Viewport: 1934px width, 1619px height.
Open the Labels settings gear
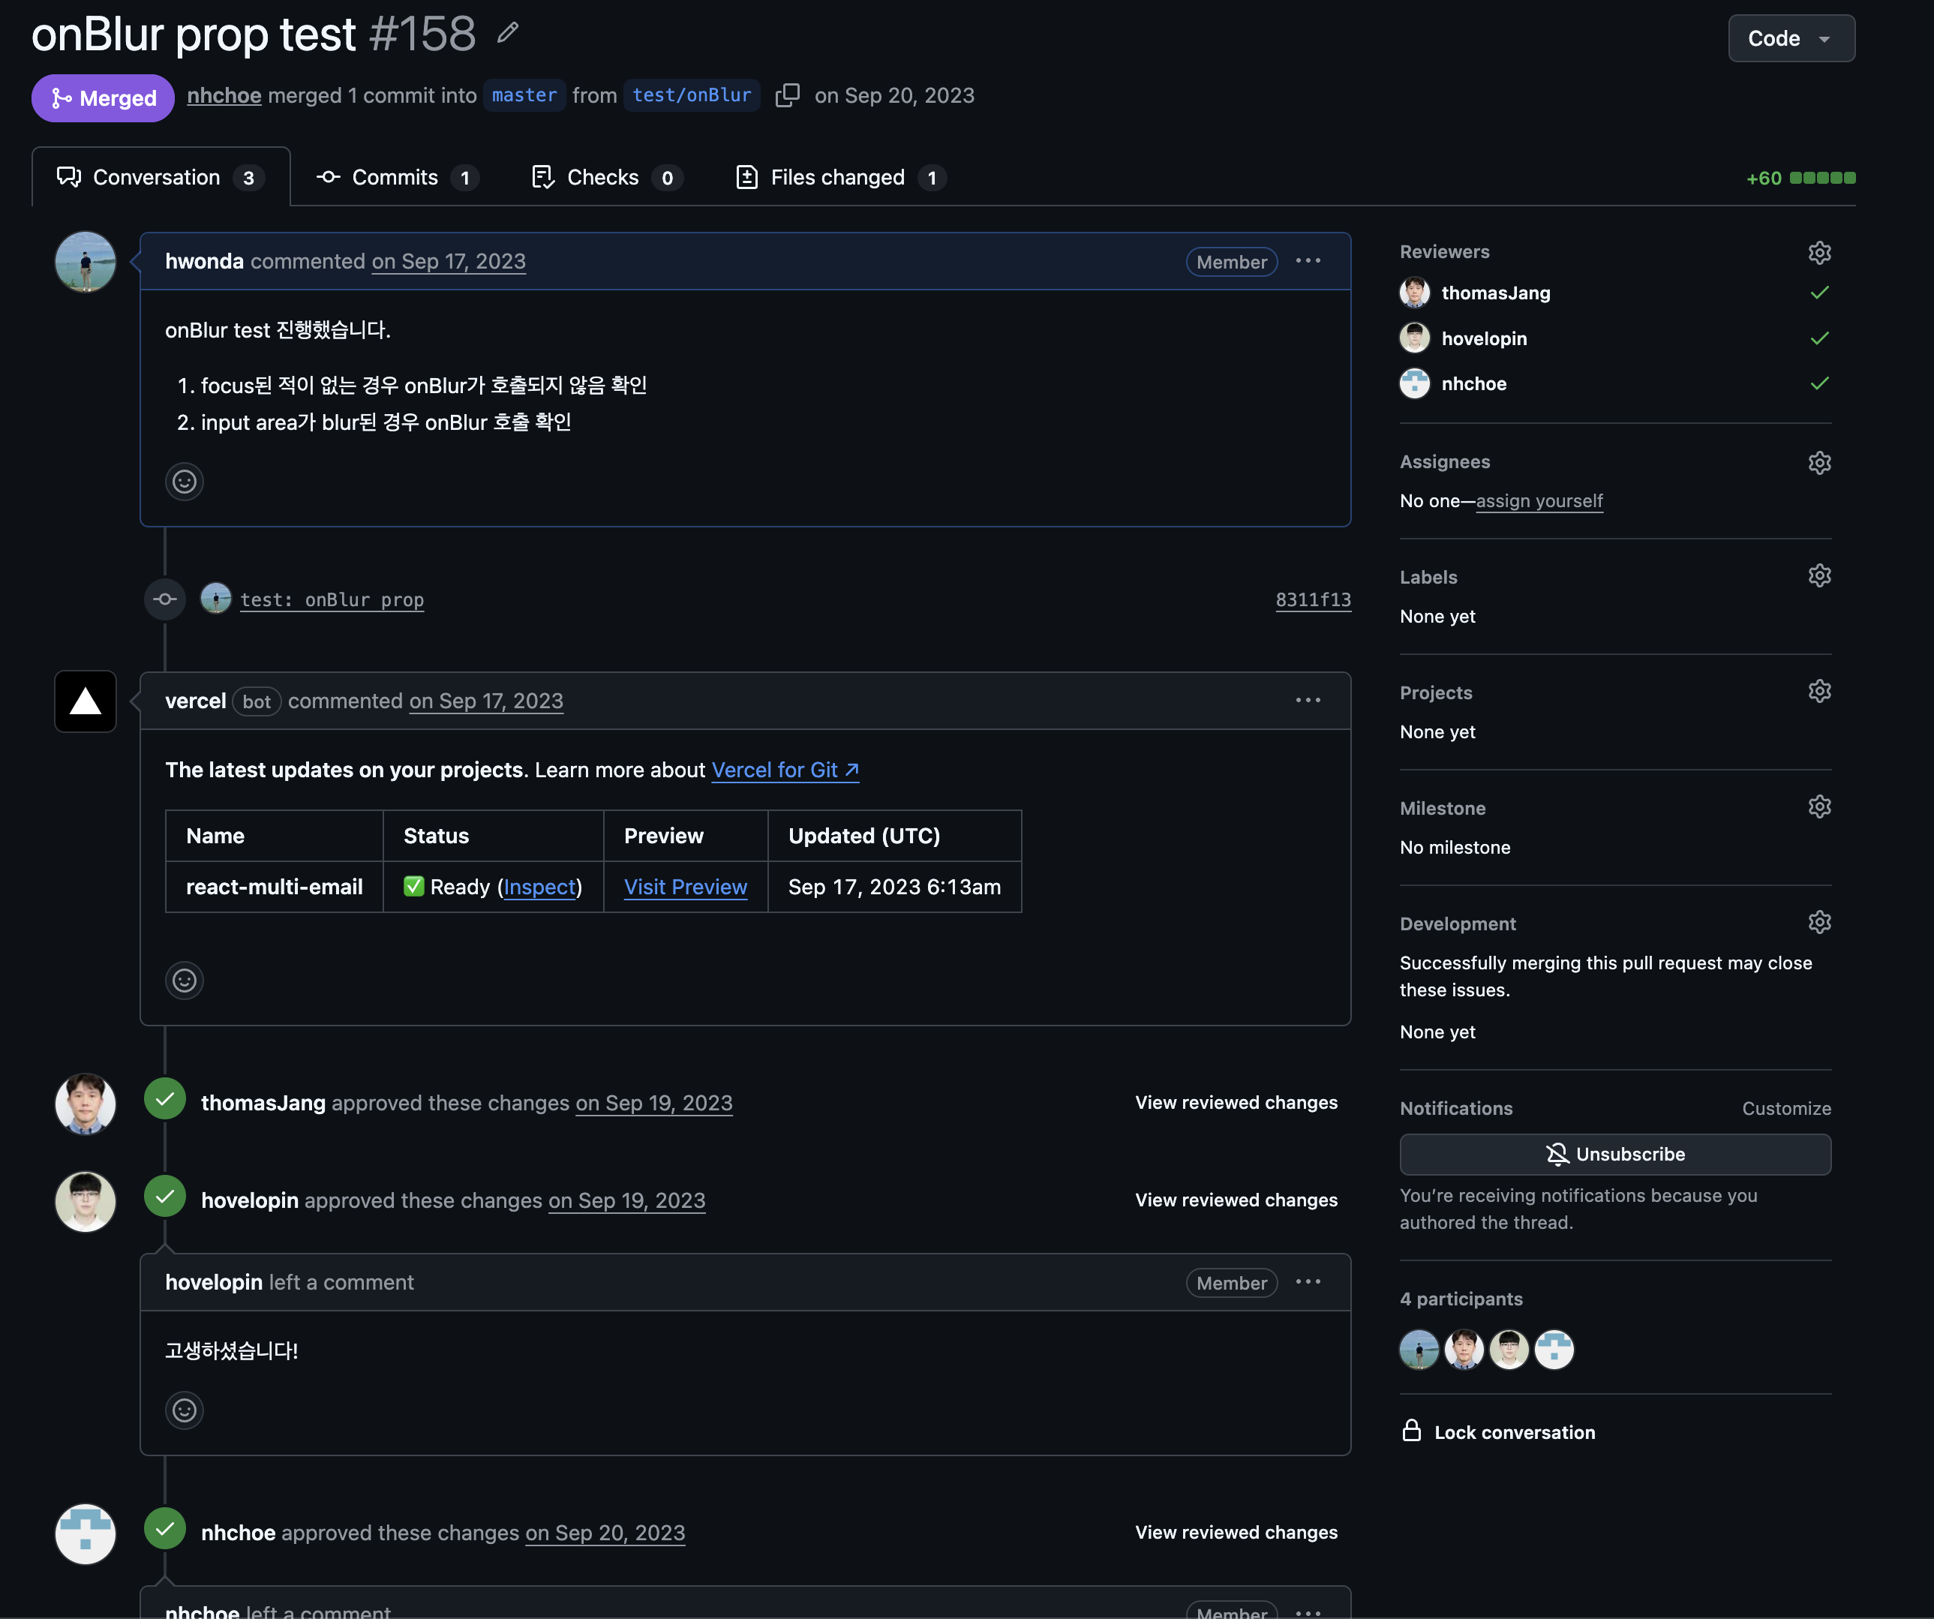1820,575
